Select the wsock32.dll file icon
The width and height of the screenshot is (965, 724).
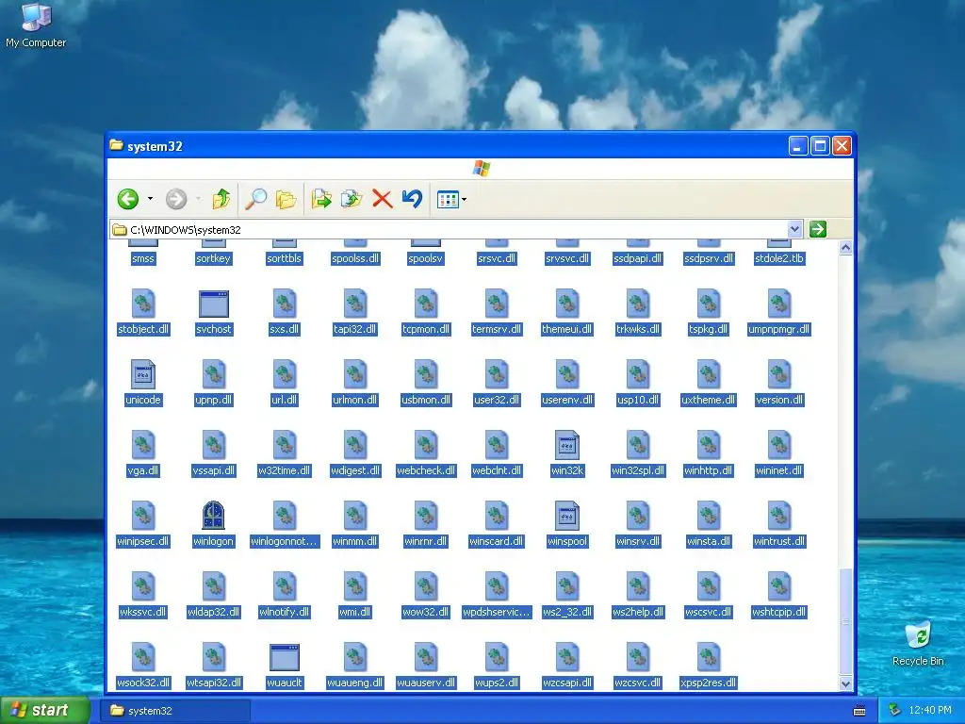coord(143,657)
